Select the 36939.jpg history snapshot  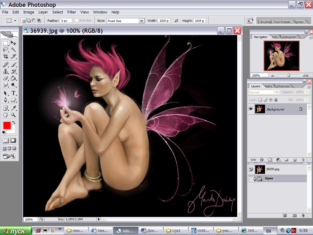click(277, 169)
